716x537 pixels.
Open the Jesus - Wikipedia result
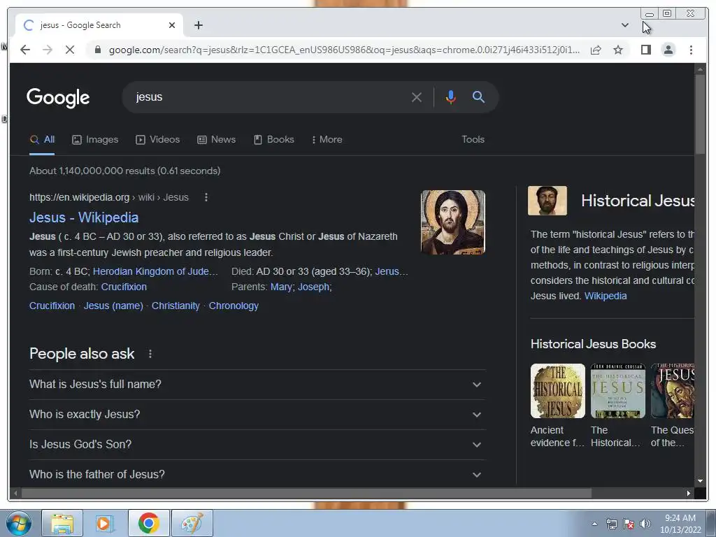point(84,217)
